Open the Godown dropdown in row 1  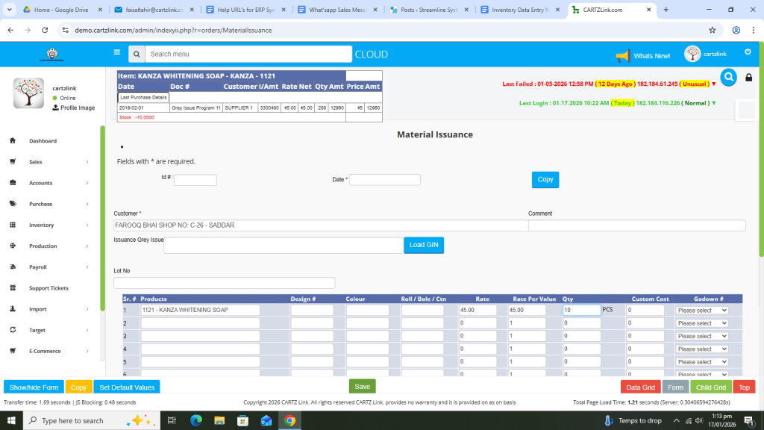coord(701,310)
